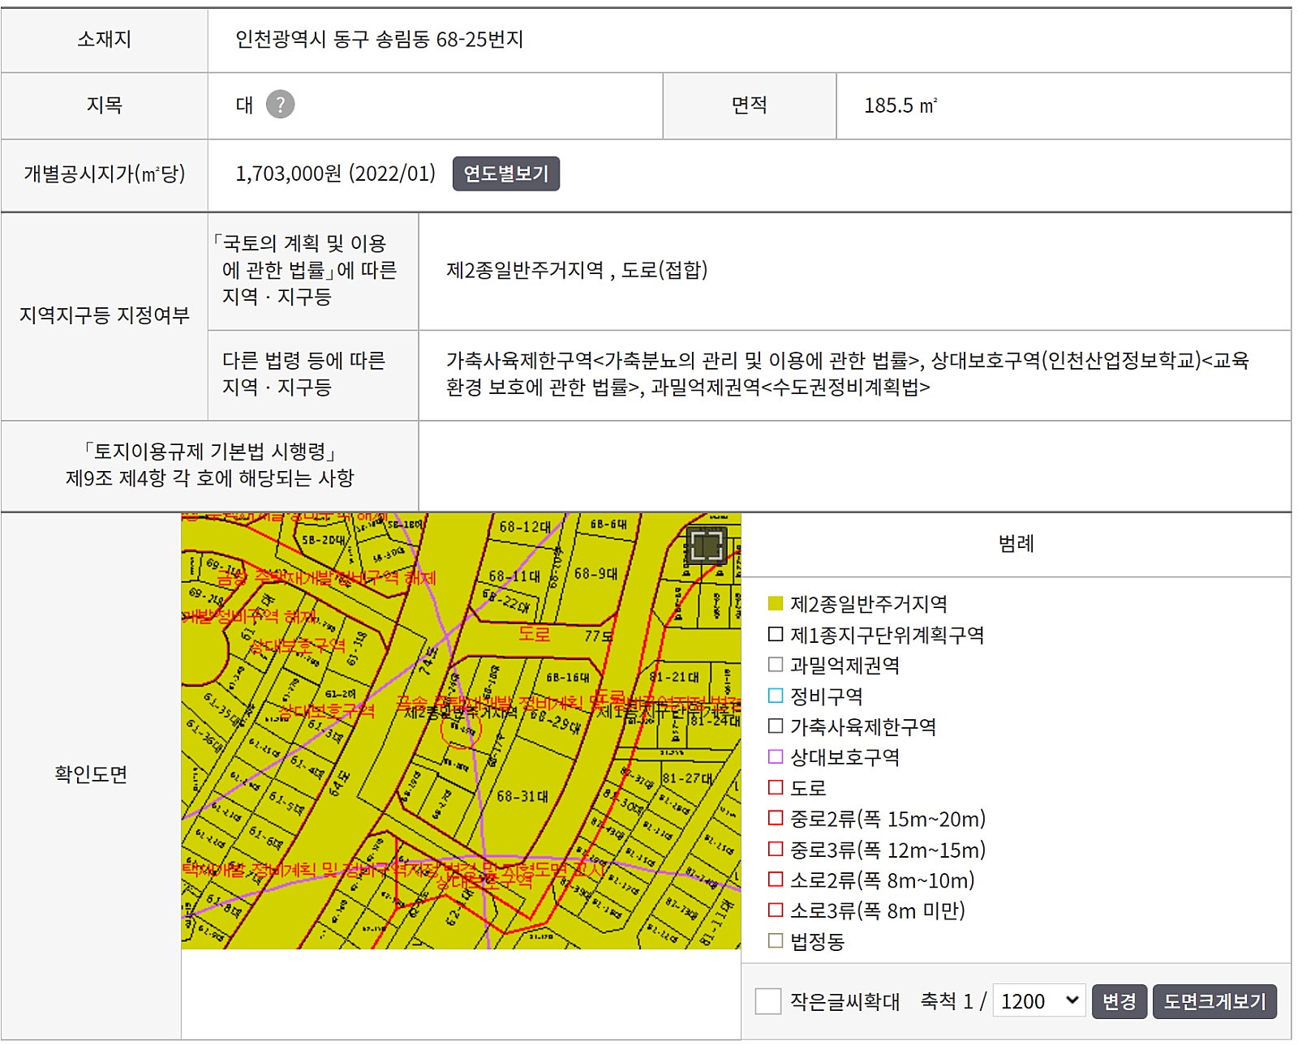Open 도면크게보기 enlarged map view
The height and width of the screenshot is (1045, 1298).
1214,1001
